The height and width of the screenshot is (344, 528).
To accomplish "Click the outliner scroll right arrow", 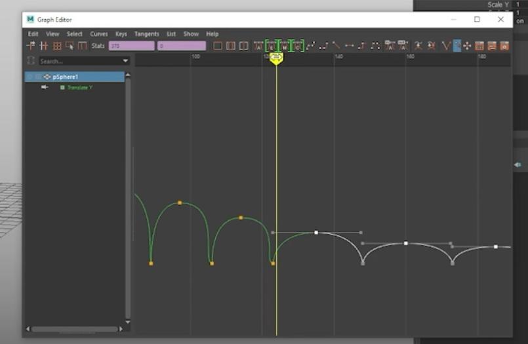I will [121, 329].
